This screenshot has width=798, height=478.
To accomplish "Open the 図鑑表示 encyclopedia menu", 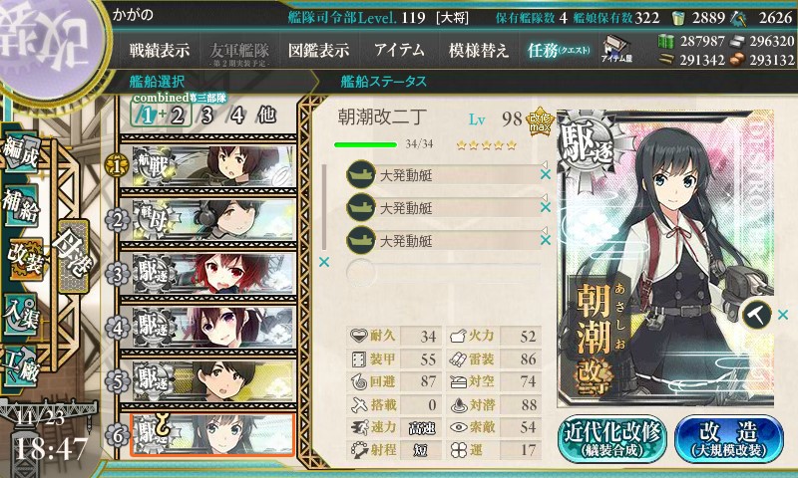I will (x=318, y=50).
